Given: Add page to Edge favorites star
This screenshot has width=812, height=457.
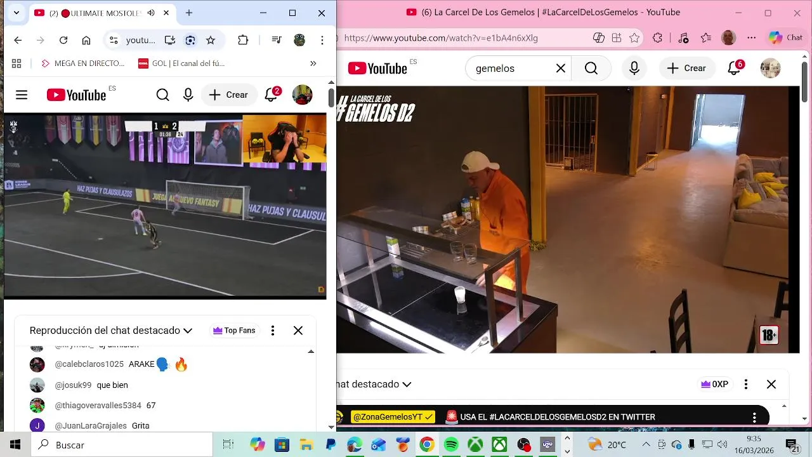Looking at the screenshot, I should click(x=634, y=38).
